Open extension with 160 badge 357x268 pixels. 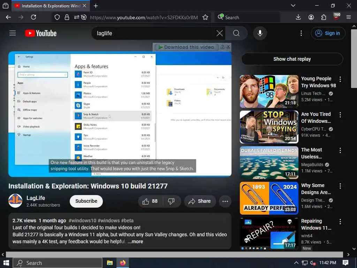tap(336, 17)
